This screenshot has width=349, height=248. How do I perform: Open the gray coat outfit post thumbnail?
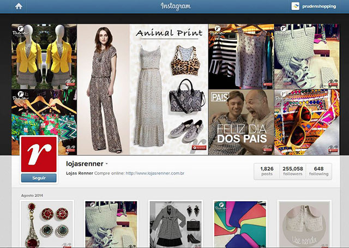click(176, 224)
